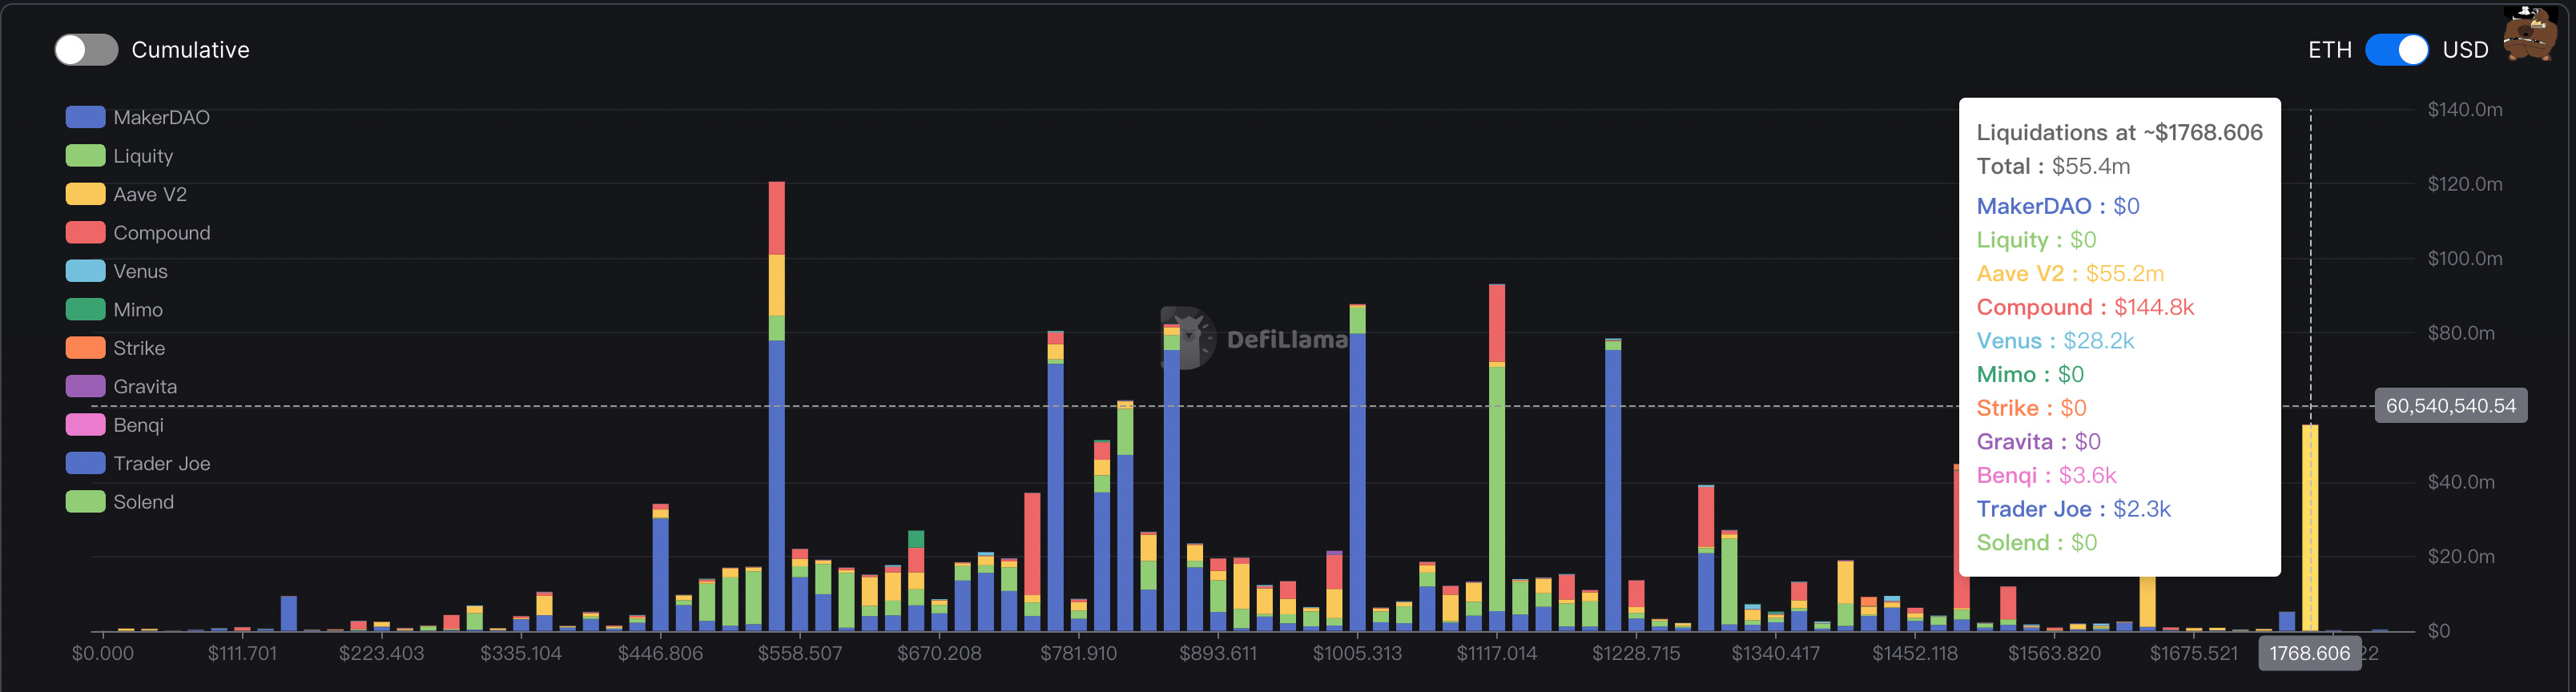Click the highlighted x-axis value 1768.606
This screenshot has height=692, width=2576.
(2310, 653)
